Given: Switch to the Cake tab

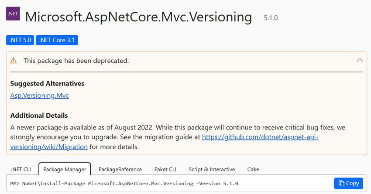Looking at the screenshot, I should point(253,170).
